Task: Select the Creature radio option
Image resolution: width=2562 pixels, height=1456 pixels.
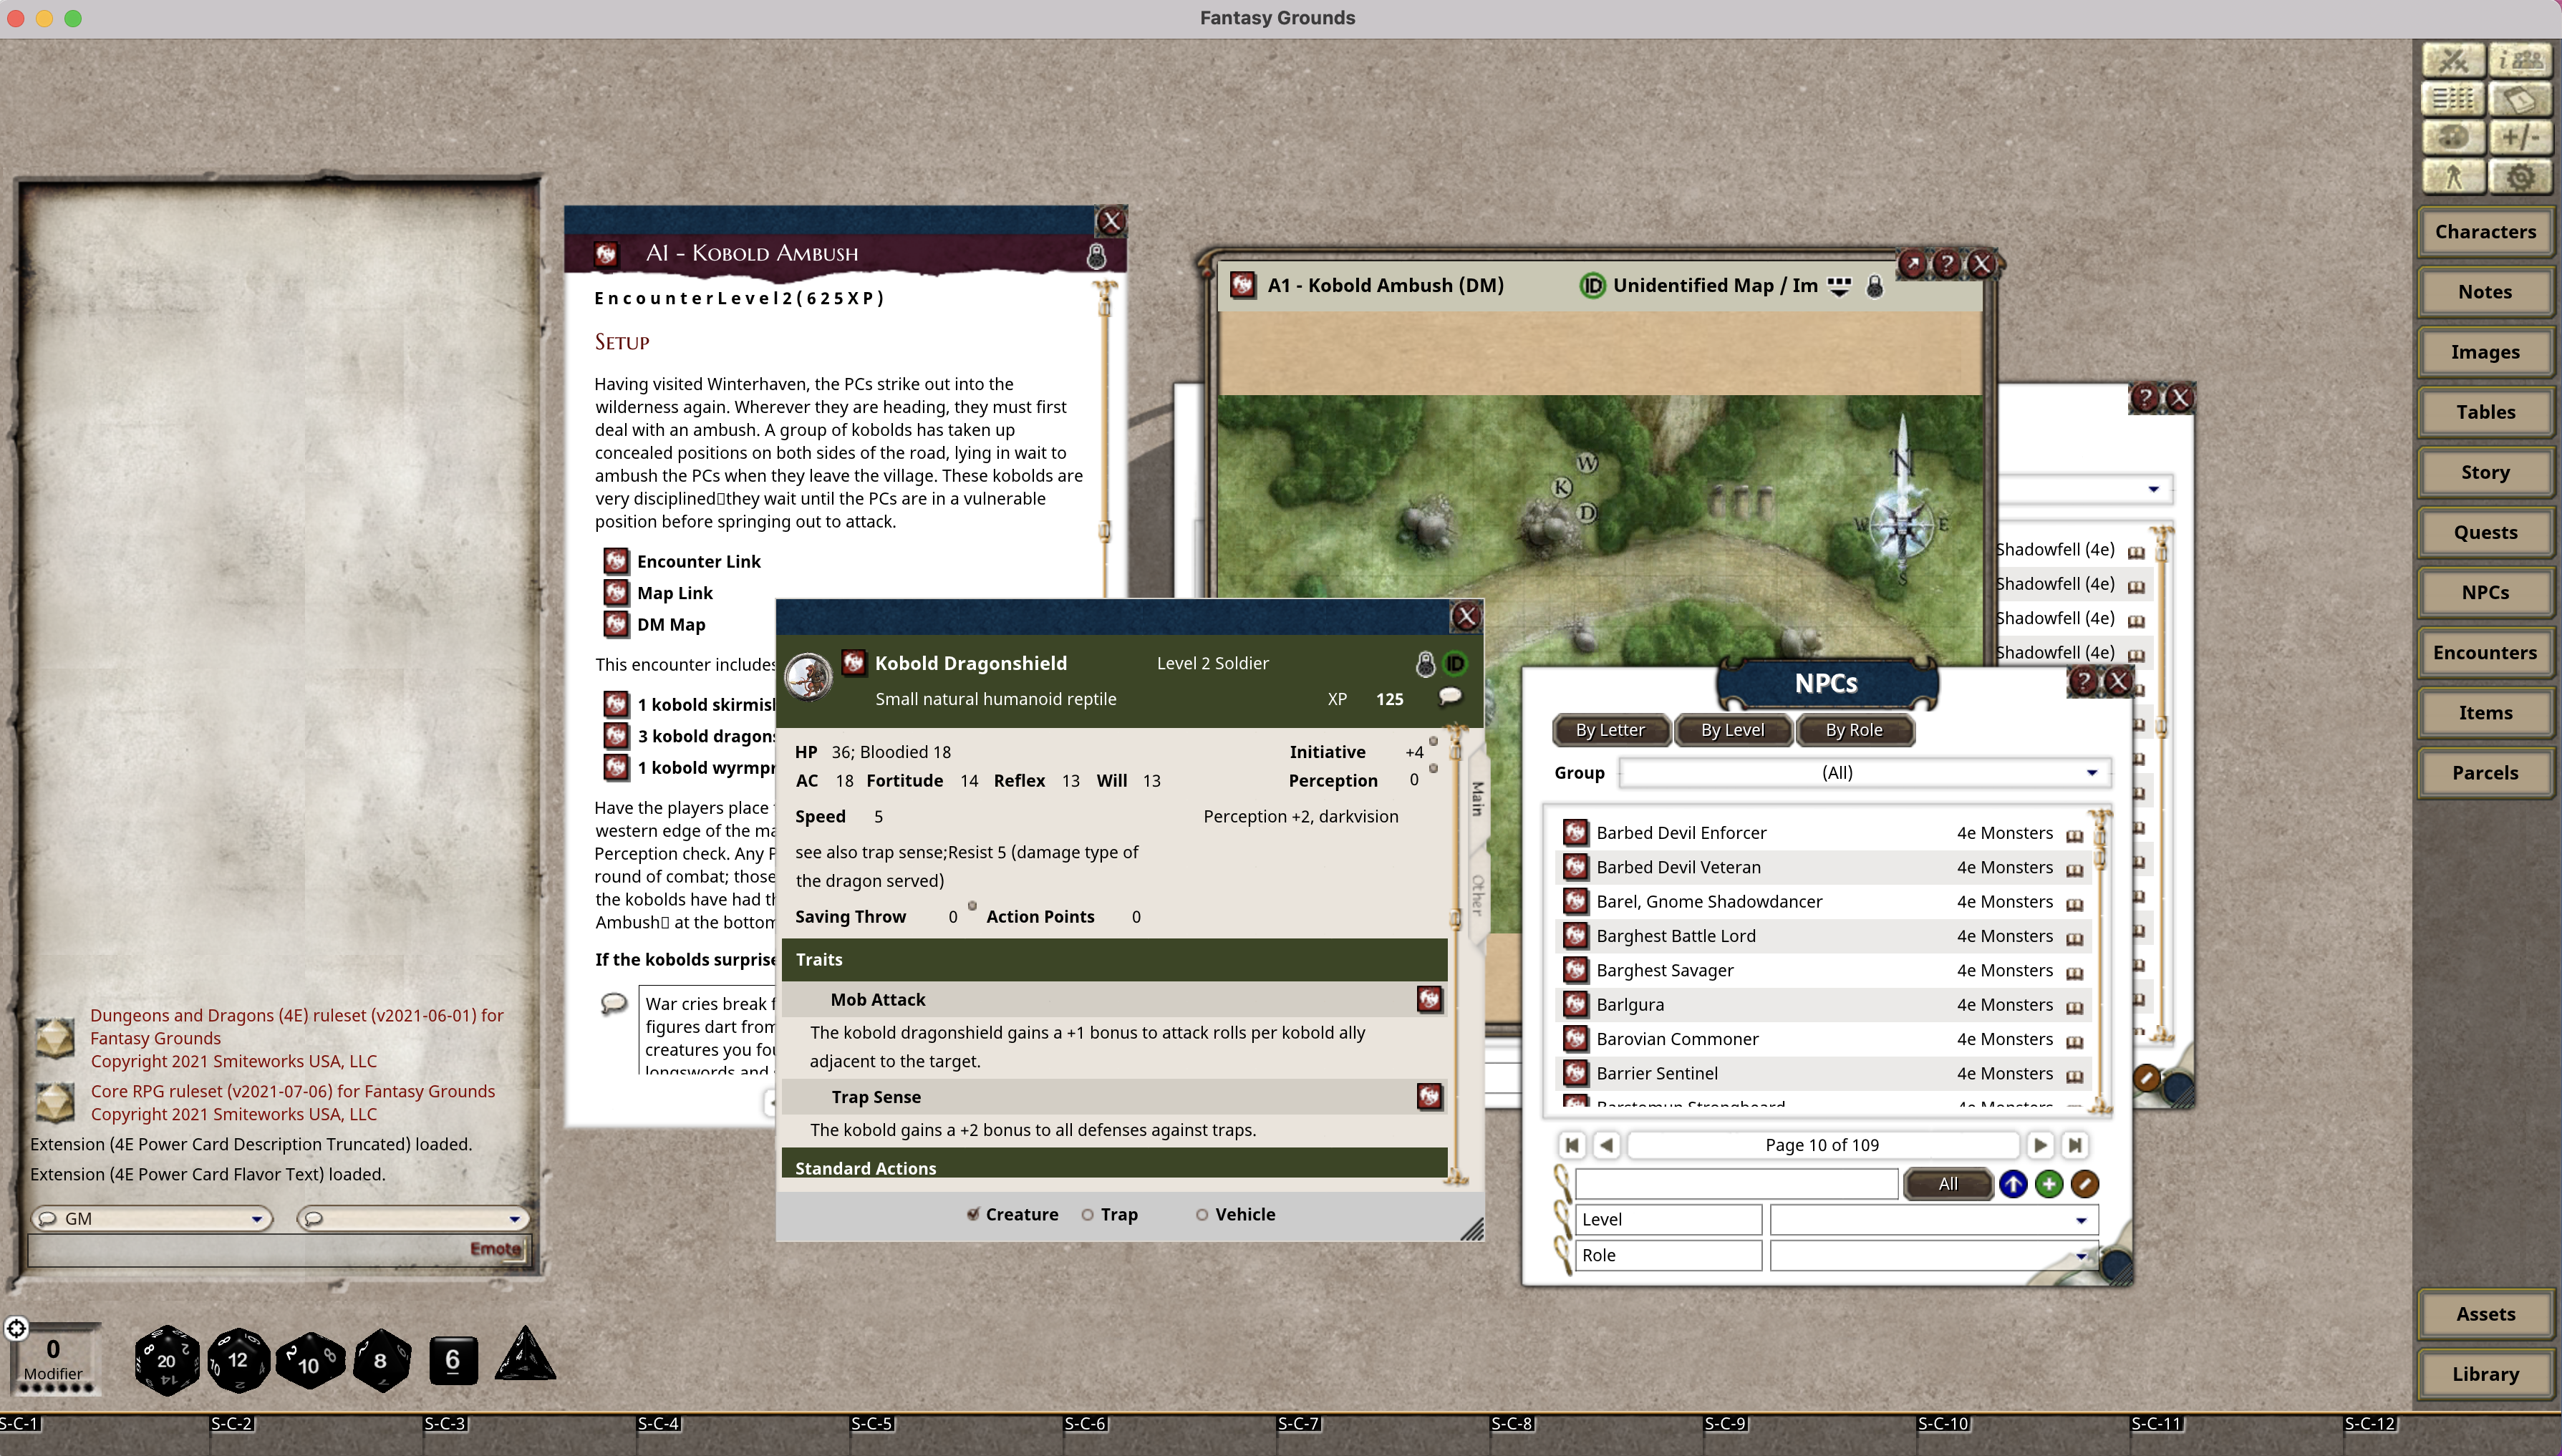Action: click(x=972, y=1214)
